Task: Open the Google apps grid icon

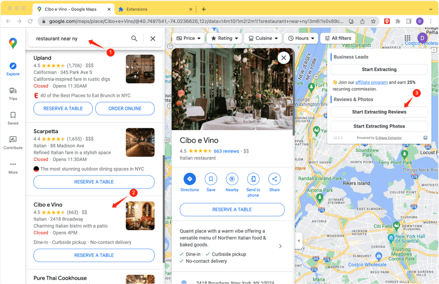Action: coord(407,38)
